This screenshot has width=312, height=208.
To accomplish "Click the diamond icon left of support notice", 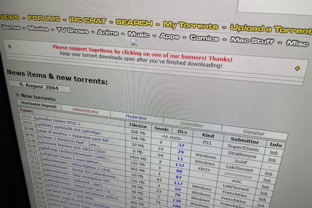I will [10, 47].
